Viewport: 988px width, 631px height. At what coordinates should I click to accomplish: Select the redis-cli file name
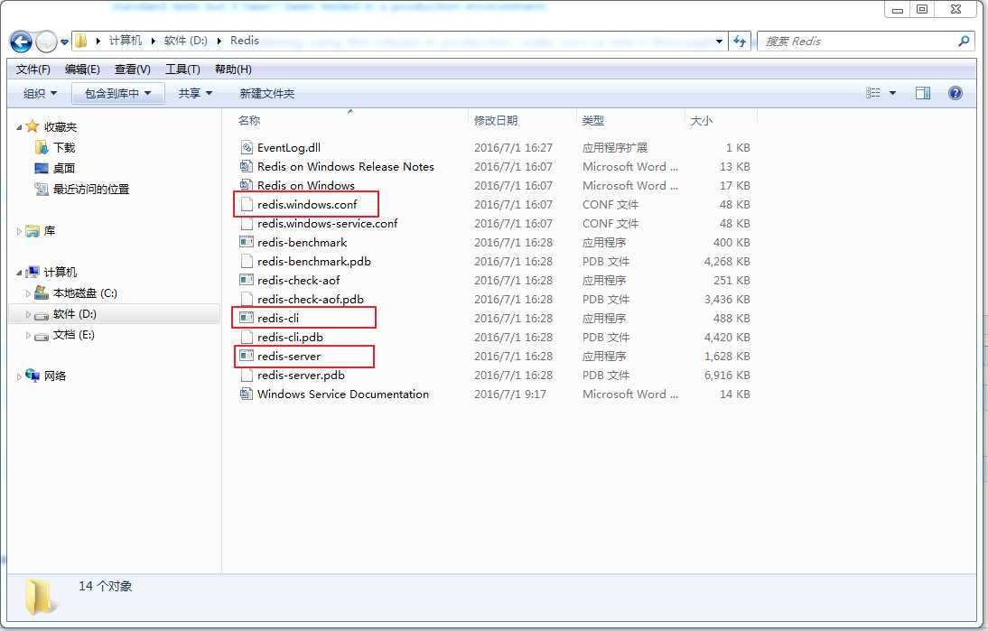pyautogui.click(x=278, y=318)
